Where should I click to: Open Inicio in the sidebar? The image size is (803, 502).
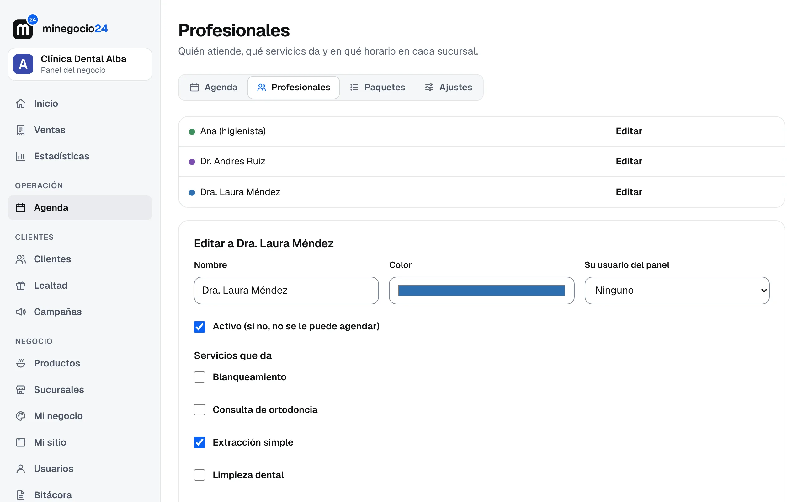click(x=80, y=104)
